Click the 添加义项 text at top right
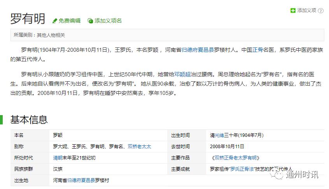The width and height of the screenshot is (329, 189). pos(306,10)
